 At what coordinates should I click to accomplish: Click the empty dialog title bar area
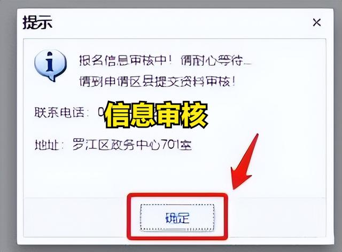click(x=181, y=22)
